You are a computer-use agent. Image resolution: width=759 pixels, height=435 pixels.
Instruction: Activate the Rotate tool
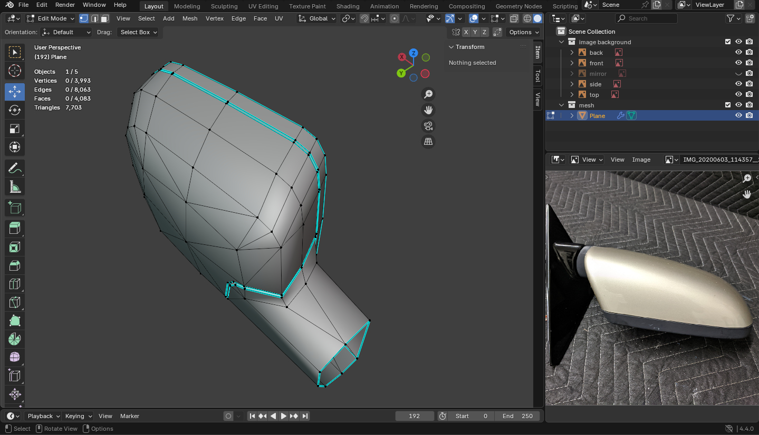(15, 110)
